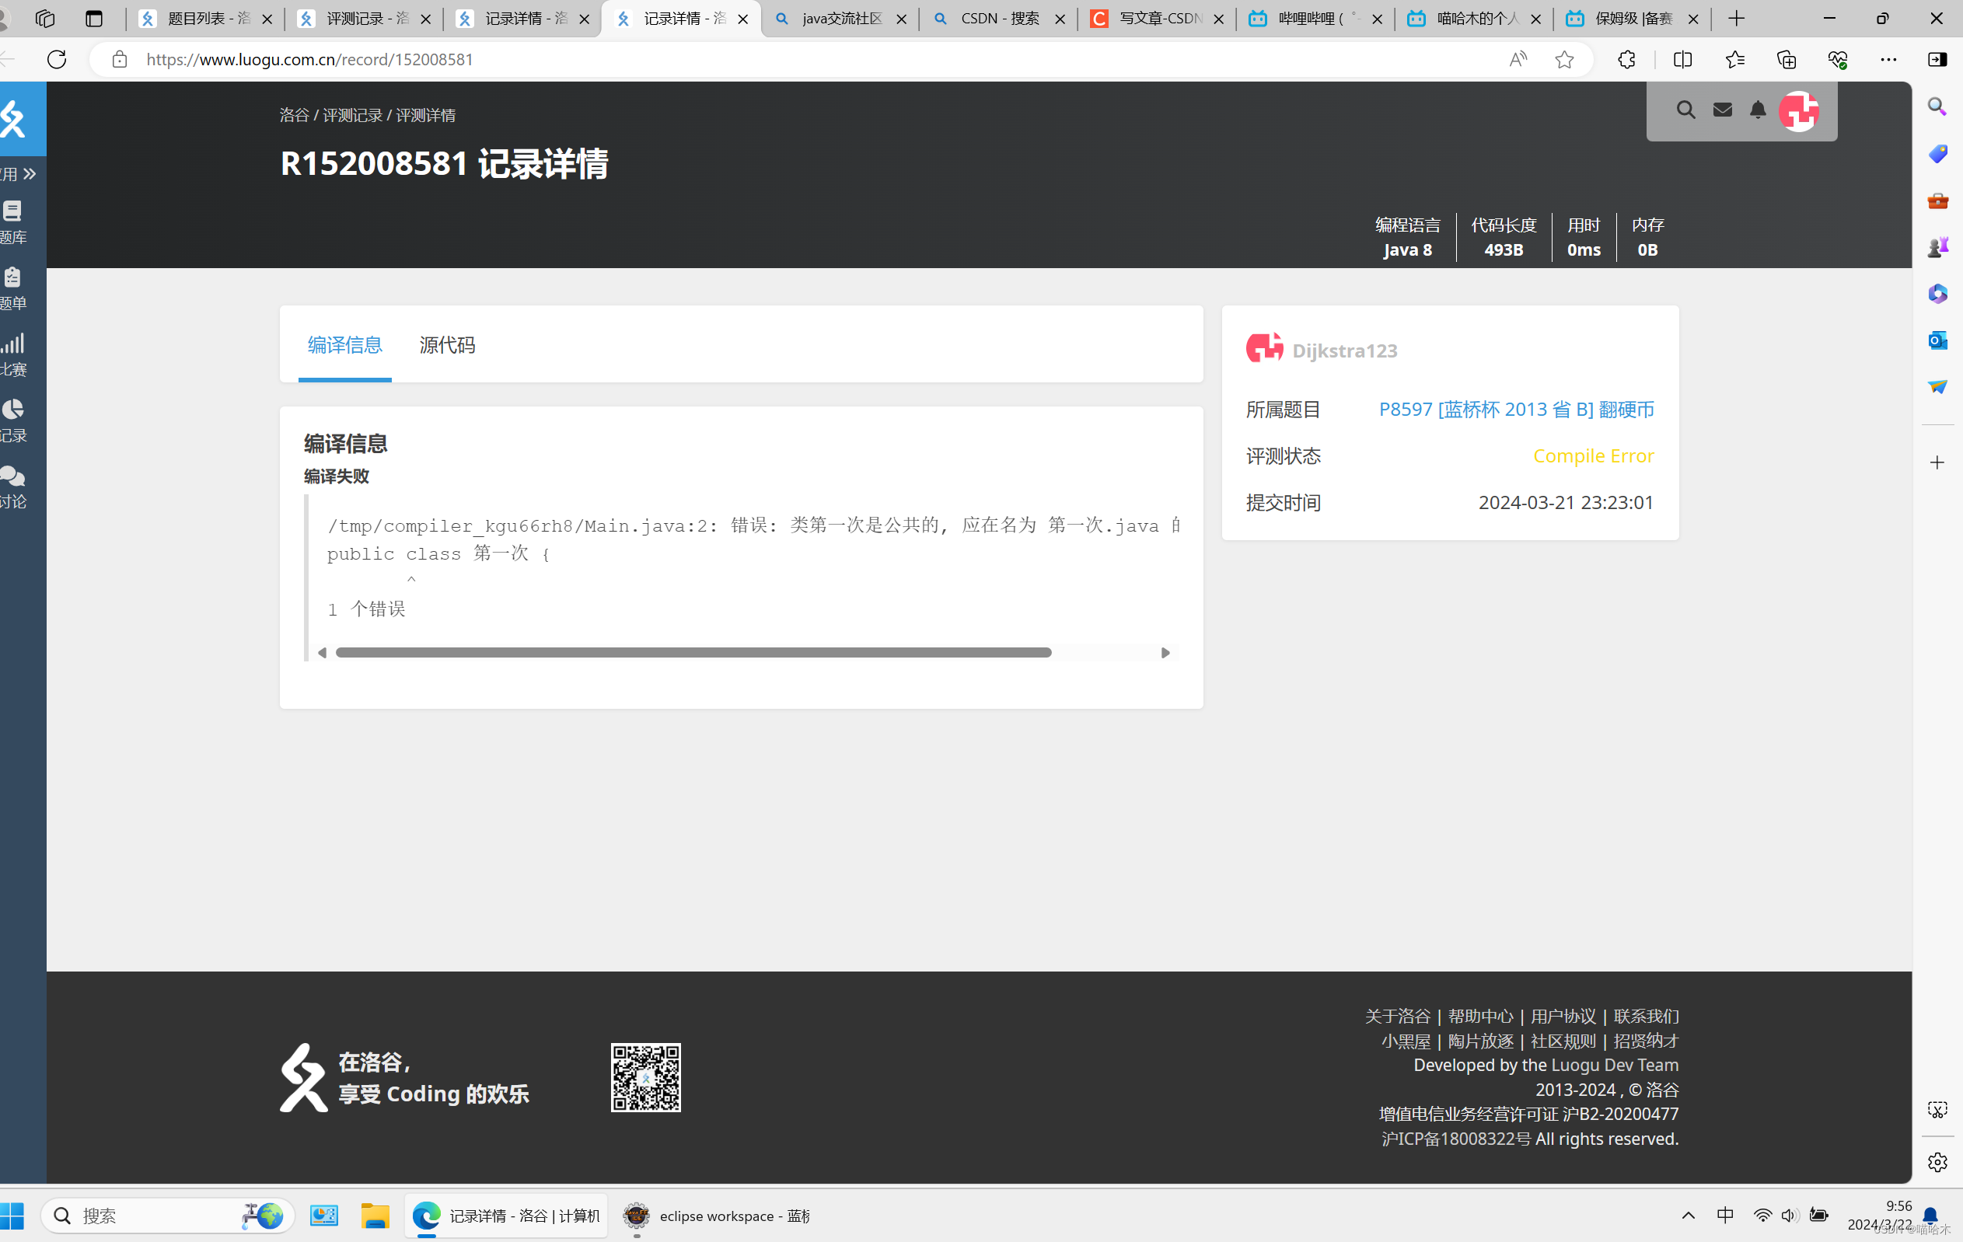Open browser settings and more menu
This screenshot has width=1963, height=1242.
[1888, 60]
